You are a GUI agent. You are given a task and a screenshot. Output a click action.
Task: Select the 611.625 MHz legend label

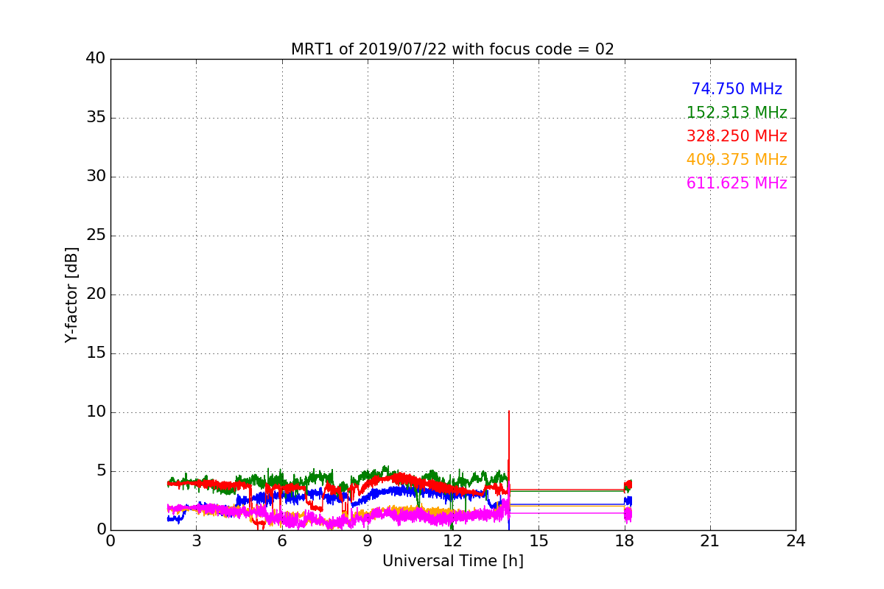click(x=737, y=183)
